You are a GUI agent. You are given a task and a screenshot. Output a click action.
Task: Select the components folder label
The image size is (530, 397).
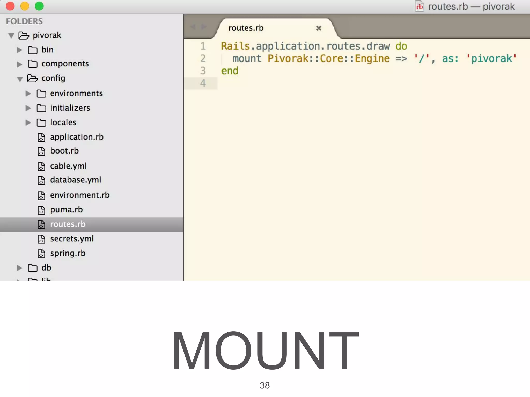(x=65, y=64)
